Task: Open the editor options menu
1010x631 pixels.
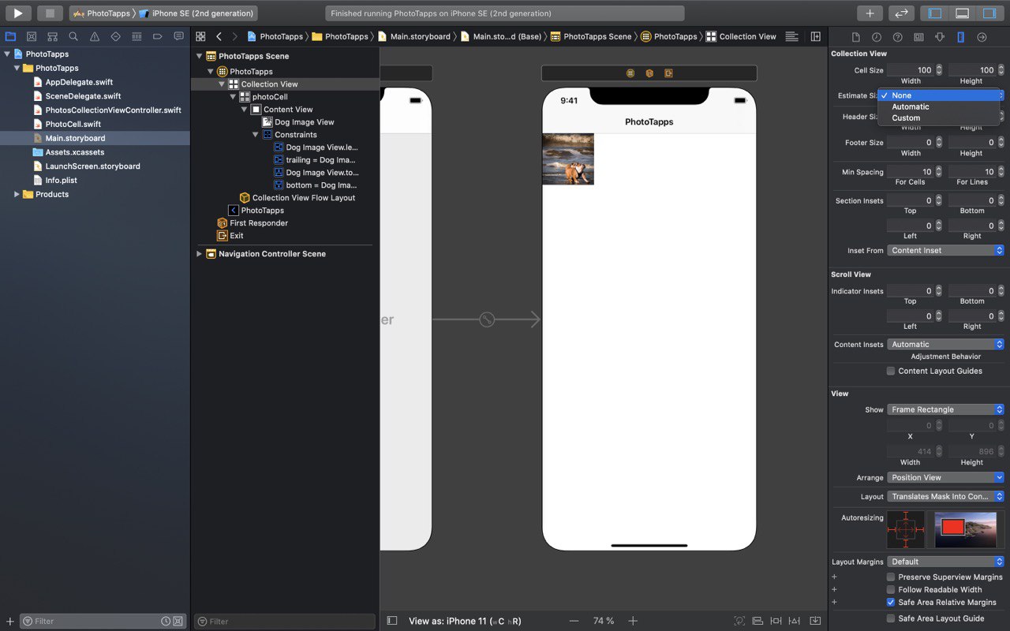Action: click(792, 36)
